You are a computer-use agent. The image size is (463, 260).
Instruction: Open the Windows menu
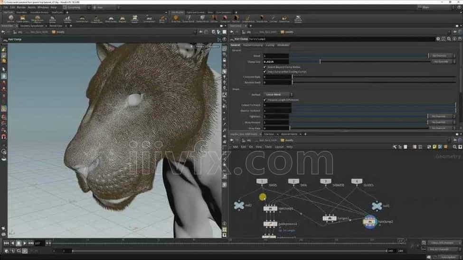click(x=43, y=7)
